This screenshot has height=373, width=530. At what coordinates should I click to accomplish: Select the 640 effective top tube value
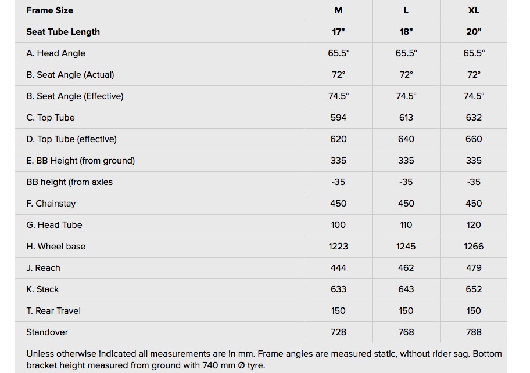[x=406, y=139]
